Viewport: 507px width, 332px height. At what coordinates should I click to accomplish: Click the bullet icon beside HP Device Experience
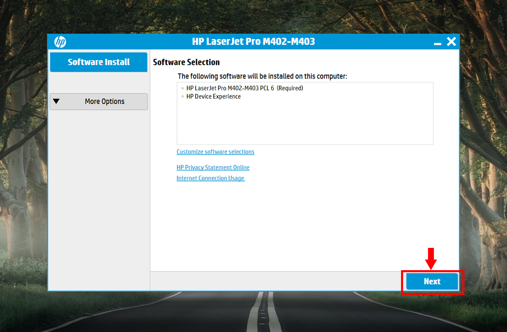[x=183, y=97]
